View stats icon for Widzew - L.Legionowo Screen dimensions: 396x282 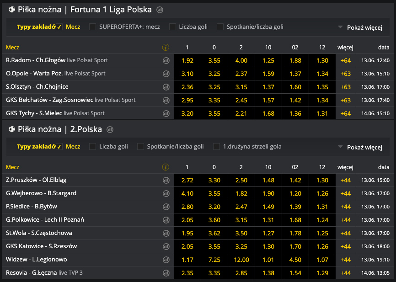pyautogui.click(x=166, y=260)
